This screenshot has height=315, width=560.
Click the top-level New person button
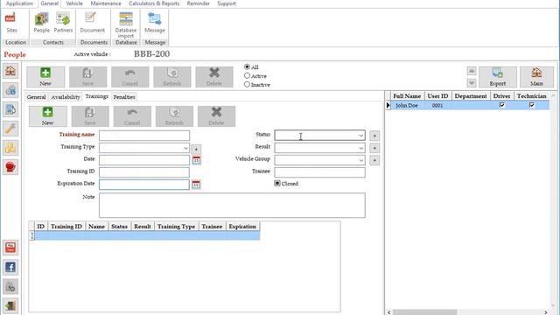[x=45, y=77]
